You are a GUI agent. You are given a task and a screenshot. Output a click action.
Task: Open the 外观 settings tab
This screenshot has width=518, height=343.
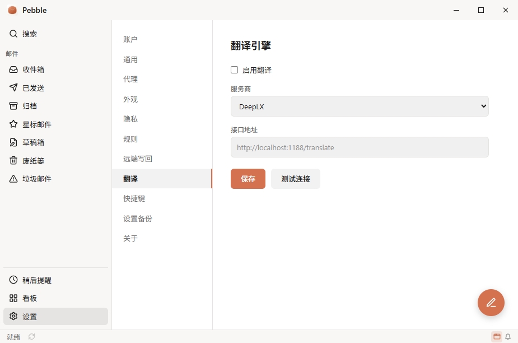pos(162,99)
